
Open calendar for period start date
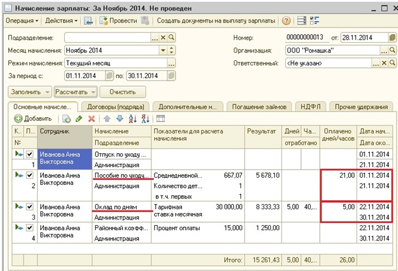pos(109,76)
